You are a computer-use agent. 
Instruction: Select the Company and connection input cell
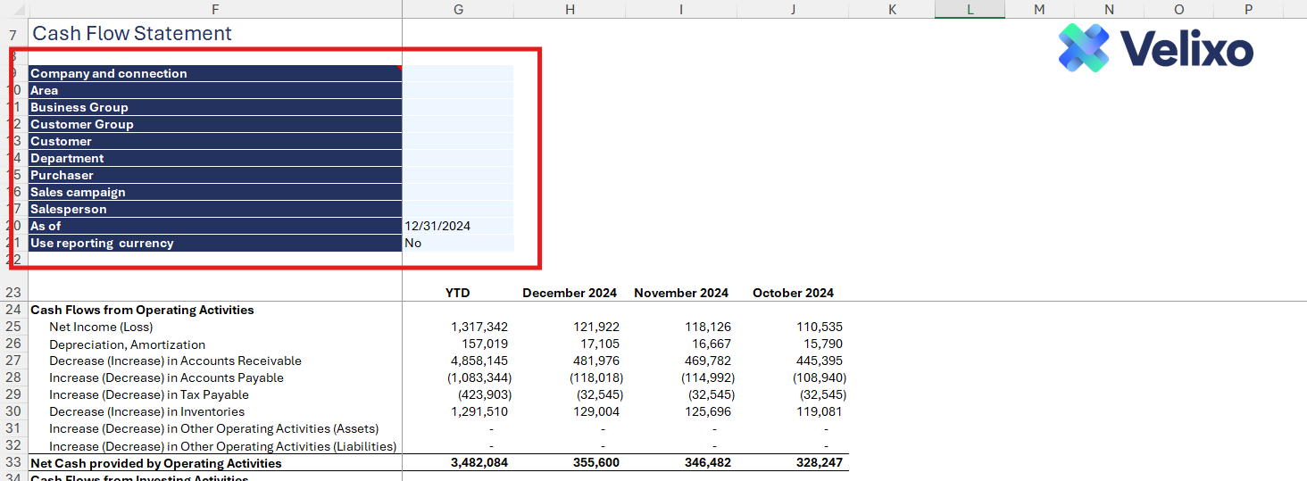point(457,73)
